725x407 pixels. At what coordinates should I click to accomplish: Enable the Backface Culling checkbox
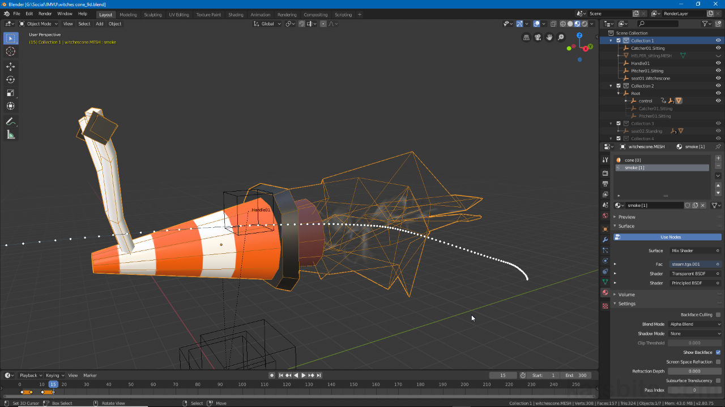[x=718, y=315]
